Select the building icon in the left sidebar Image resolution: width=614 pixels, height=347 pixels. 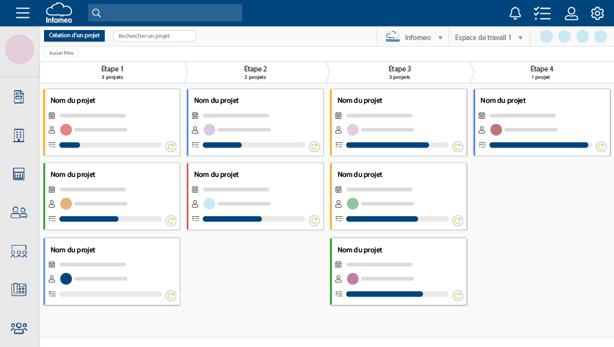point(19,135)
